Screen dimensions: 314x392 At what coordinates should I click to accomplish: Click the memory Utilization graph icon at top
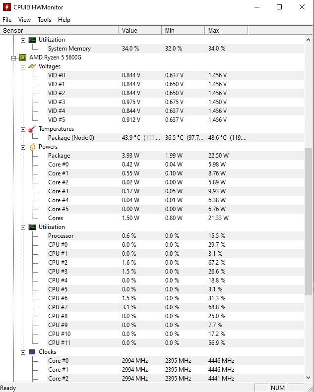[32, 40]
